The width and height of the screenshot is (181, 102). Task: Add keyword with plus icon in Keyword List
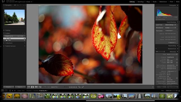tap(156, 49)
